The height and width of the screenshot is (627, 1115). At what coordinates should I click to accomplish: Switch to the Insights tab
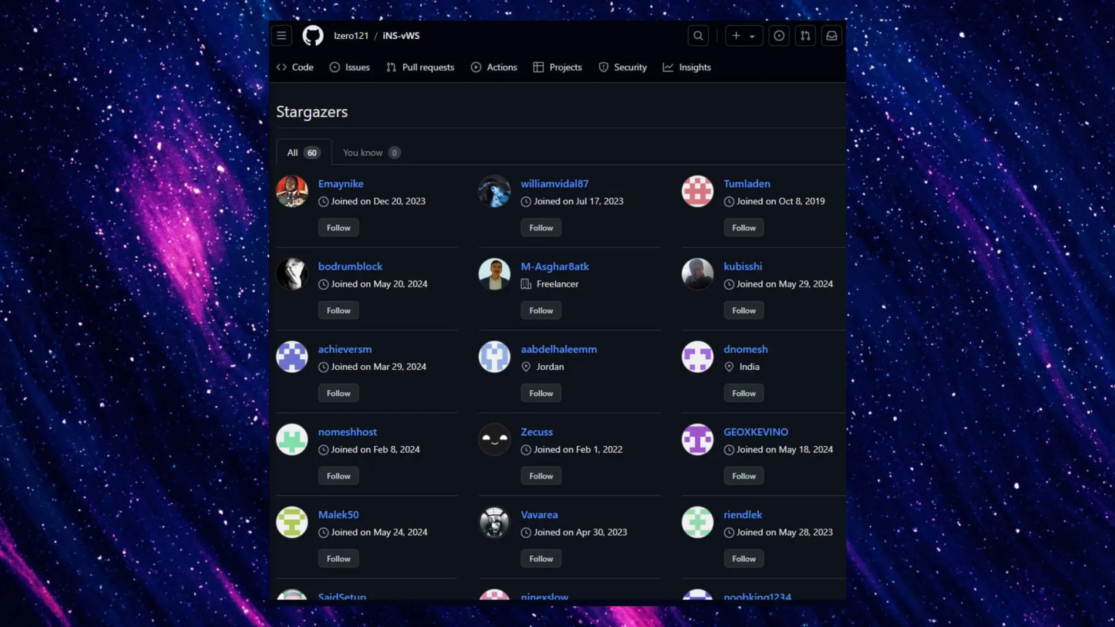[x=687, y=67]
